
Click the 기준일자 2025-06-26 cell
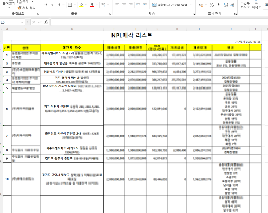click(248, 42)
